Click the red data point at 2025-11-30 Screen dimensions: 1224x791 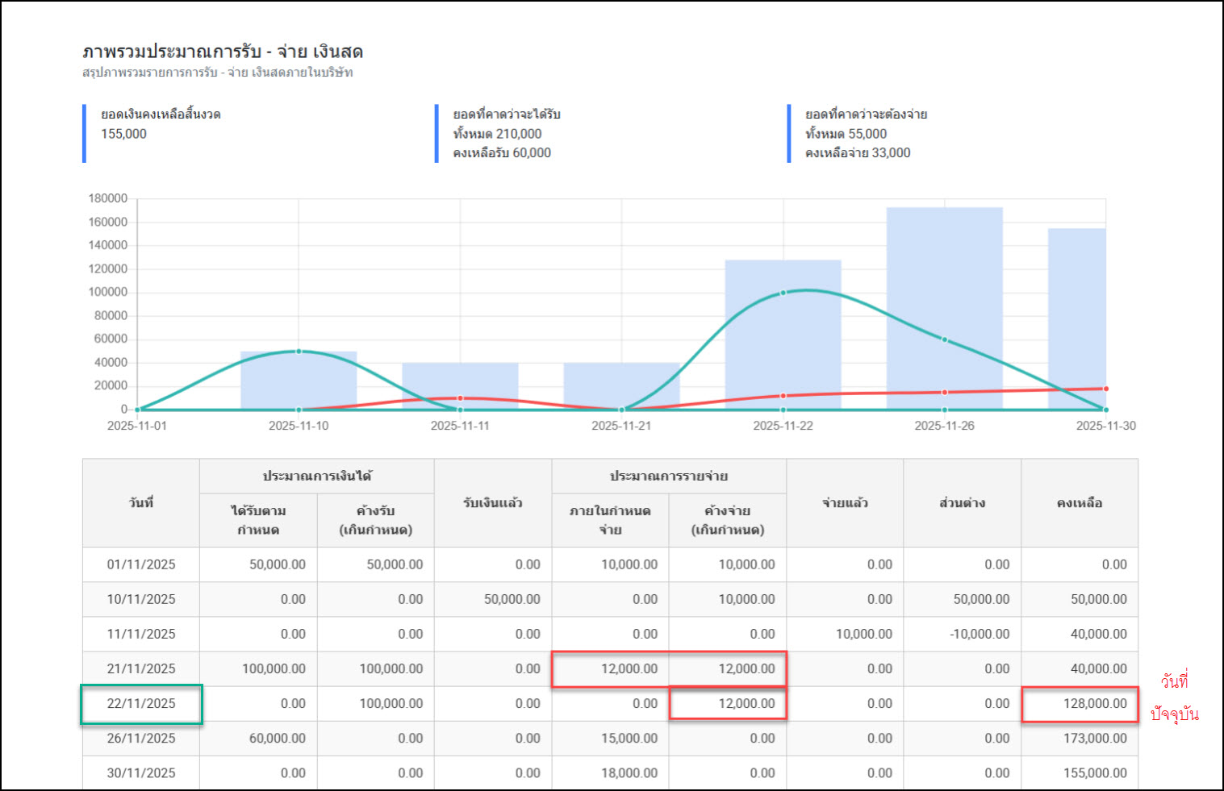tap(1105, 389)
